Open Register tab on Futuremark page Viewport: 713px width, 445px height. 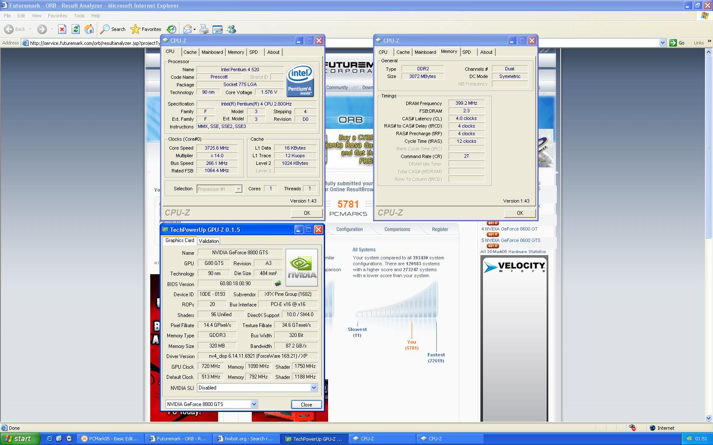[440, 229]
